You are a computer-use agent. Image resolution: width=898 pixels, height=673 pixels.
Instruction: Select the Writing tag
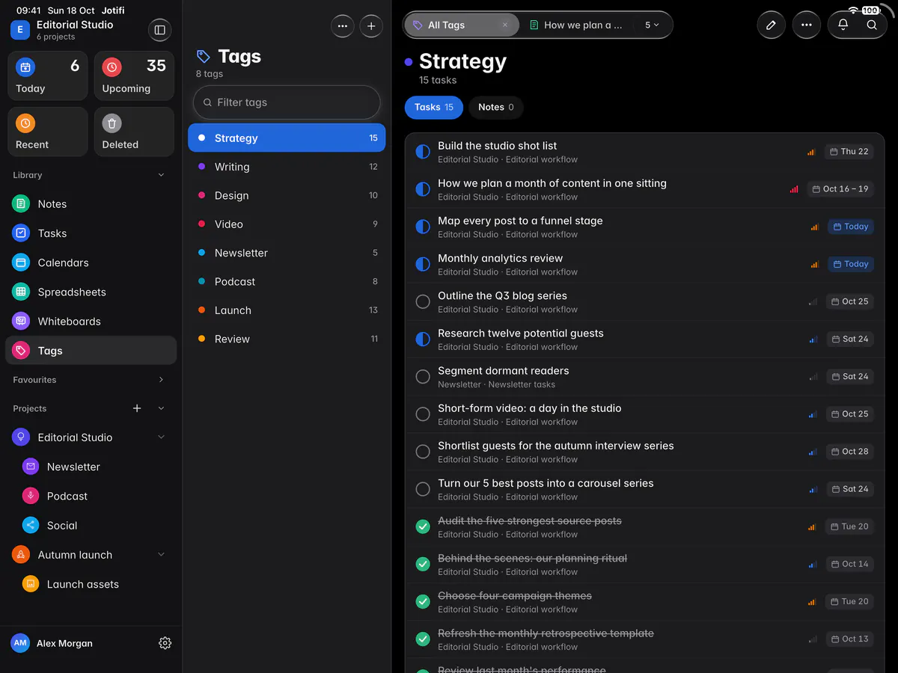287,167
